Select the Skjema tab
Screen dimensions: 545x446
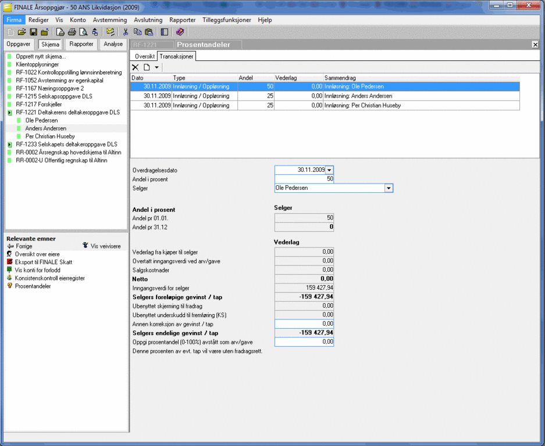tap(51, 45)
